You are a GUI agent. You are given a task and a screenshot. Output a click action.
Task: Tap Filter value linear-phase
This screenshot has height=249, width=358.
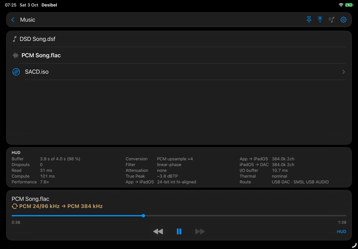(x=169, y=165)
